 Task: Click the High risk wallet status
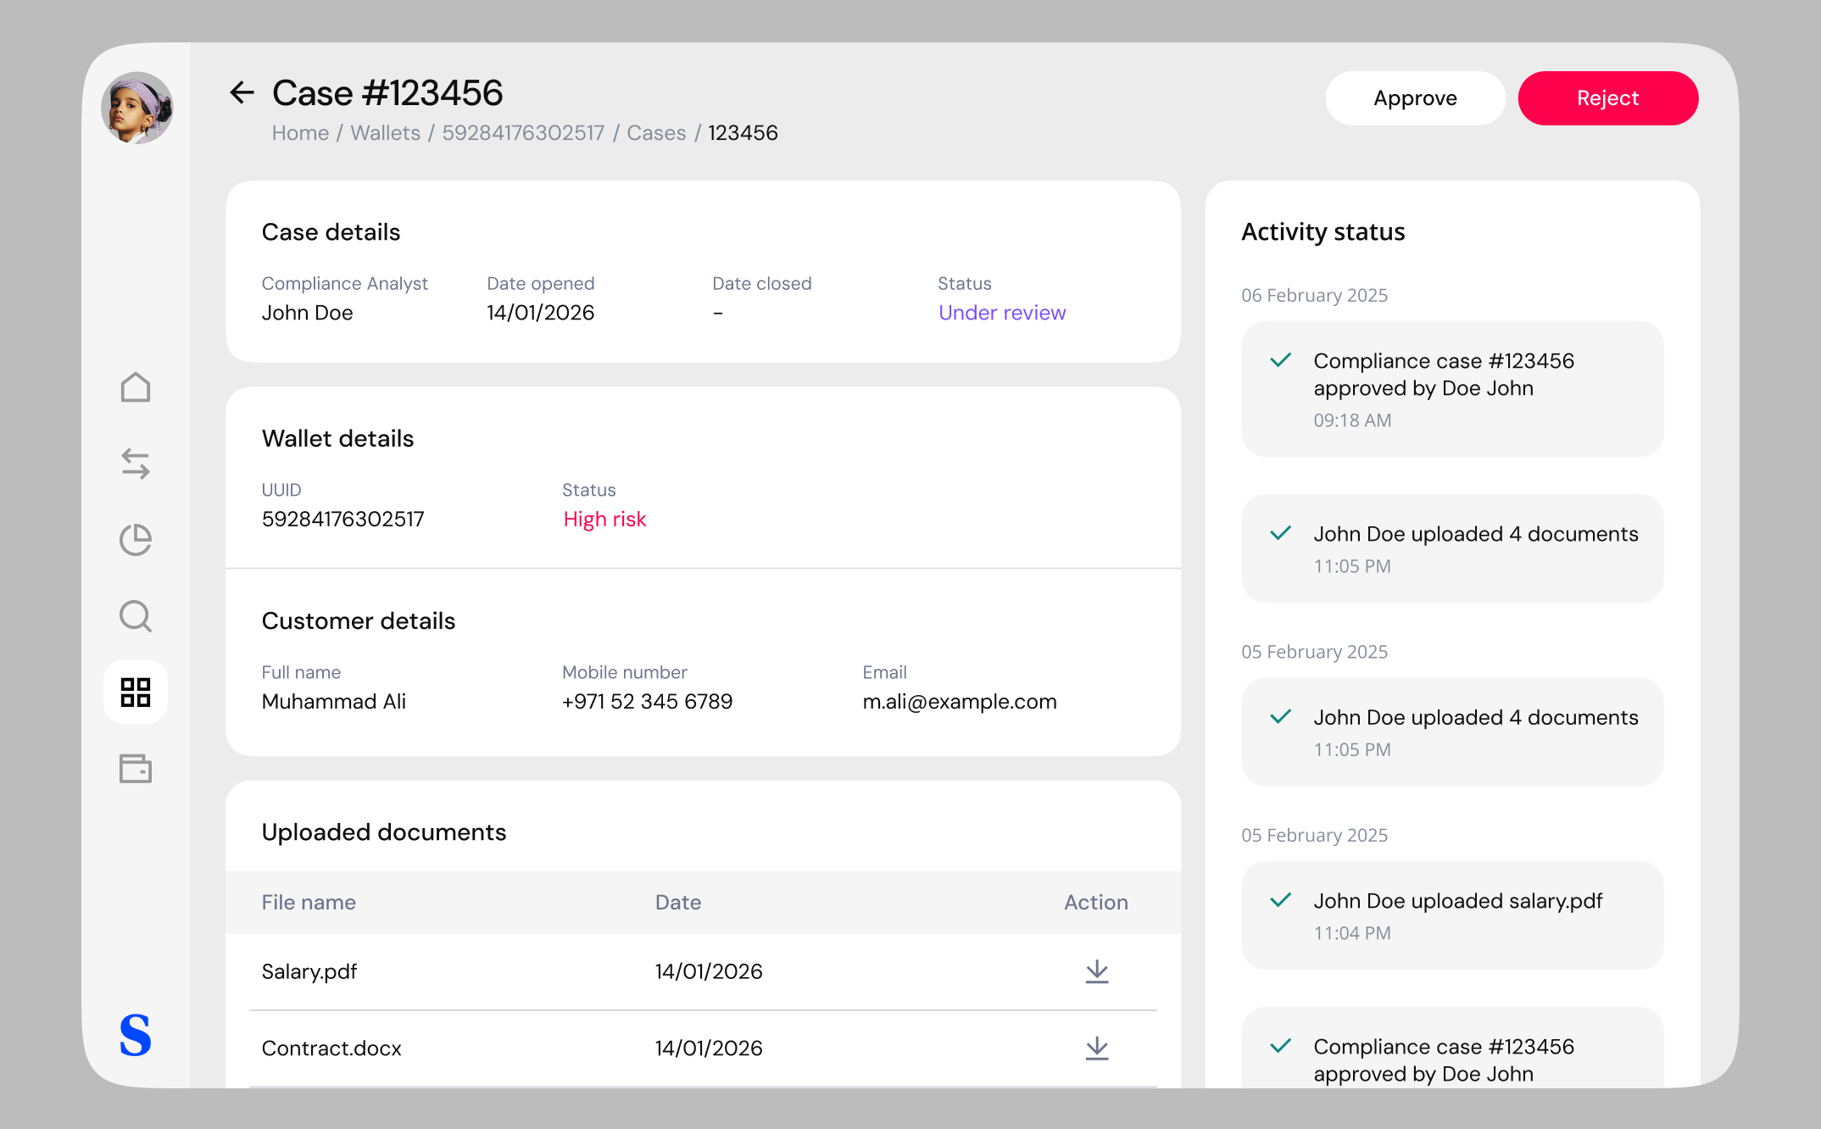pos(604,520)
